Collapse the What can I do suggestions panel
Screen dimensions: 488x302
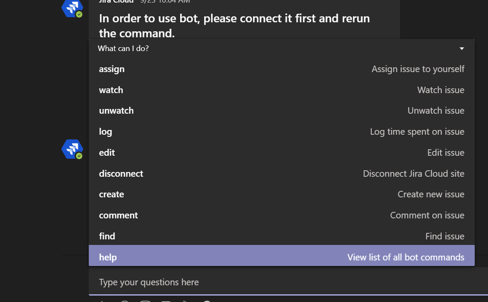click(x=461, y=48)
